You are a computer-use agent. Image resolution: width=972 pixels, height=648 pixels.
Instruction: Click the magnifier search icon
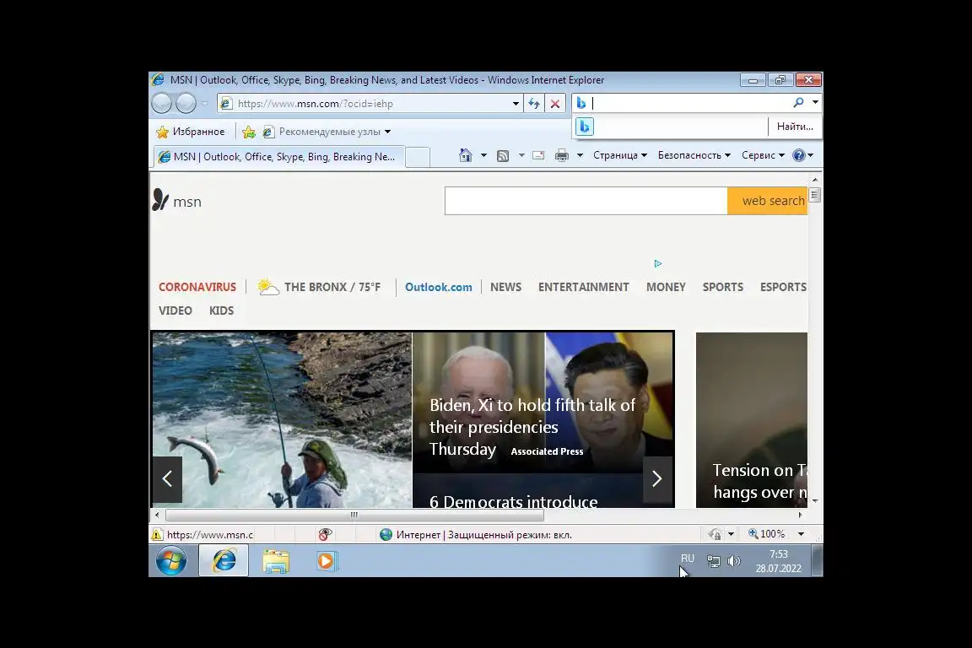coord(798,102)
